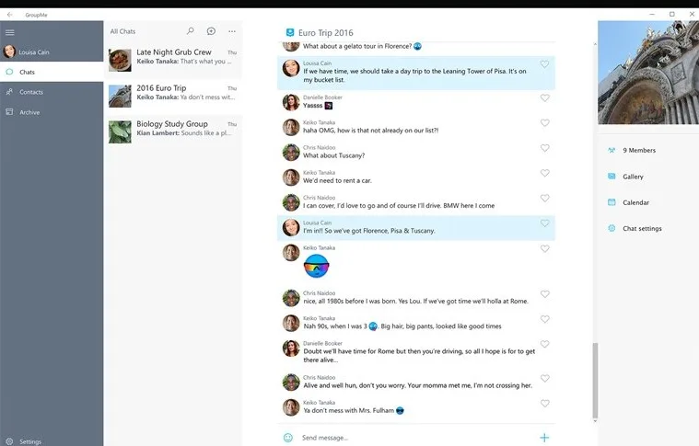Open Biology Study Group chat
This screenshot has height=446, width=699.
pos(173,131)
